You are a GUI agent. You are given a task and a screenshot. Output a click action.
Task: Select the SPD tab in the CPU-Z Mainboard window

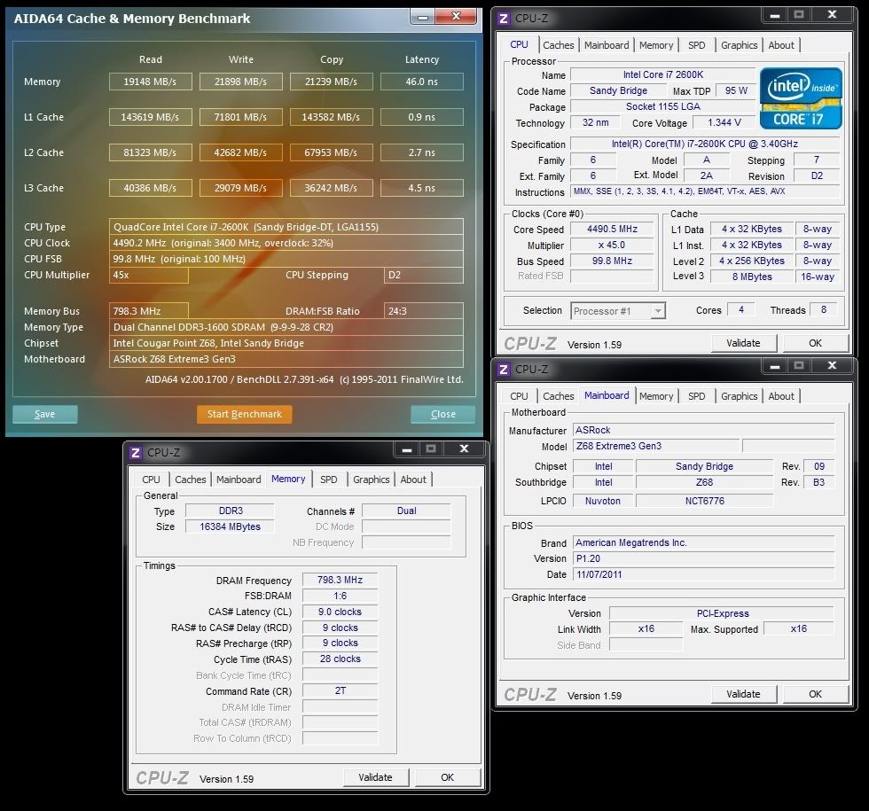coord(697,396)
